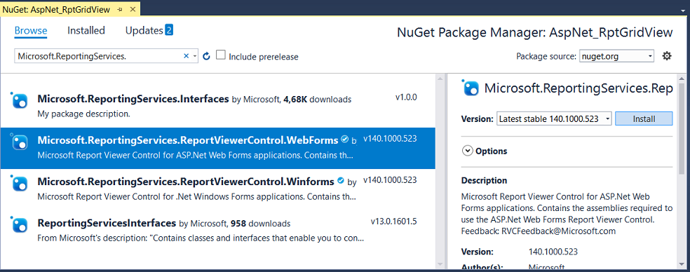Select the ReportViewerControl.Winforms package row
This screenshot has height=272, width=690.
pos(218,188)
